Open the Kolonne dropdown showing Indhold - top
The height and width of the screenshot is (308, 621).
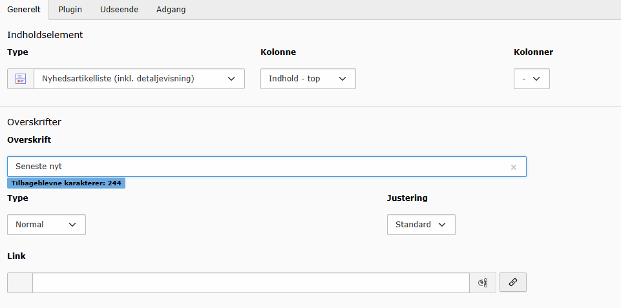[308, 79]
